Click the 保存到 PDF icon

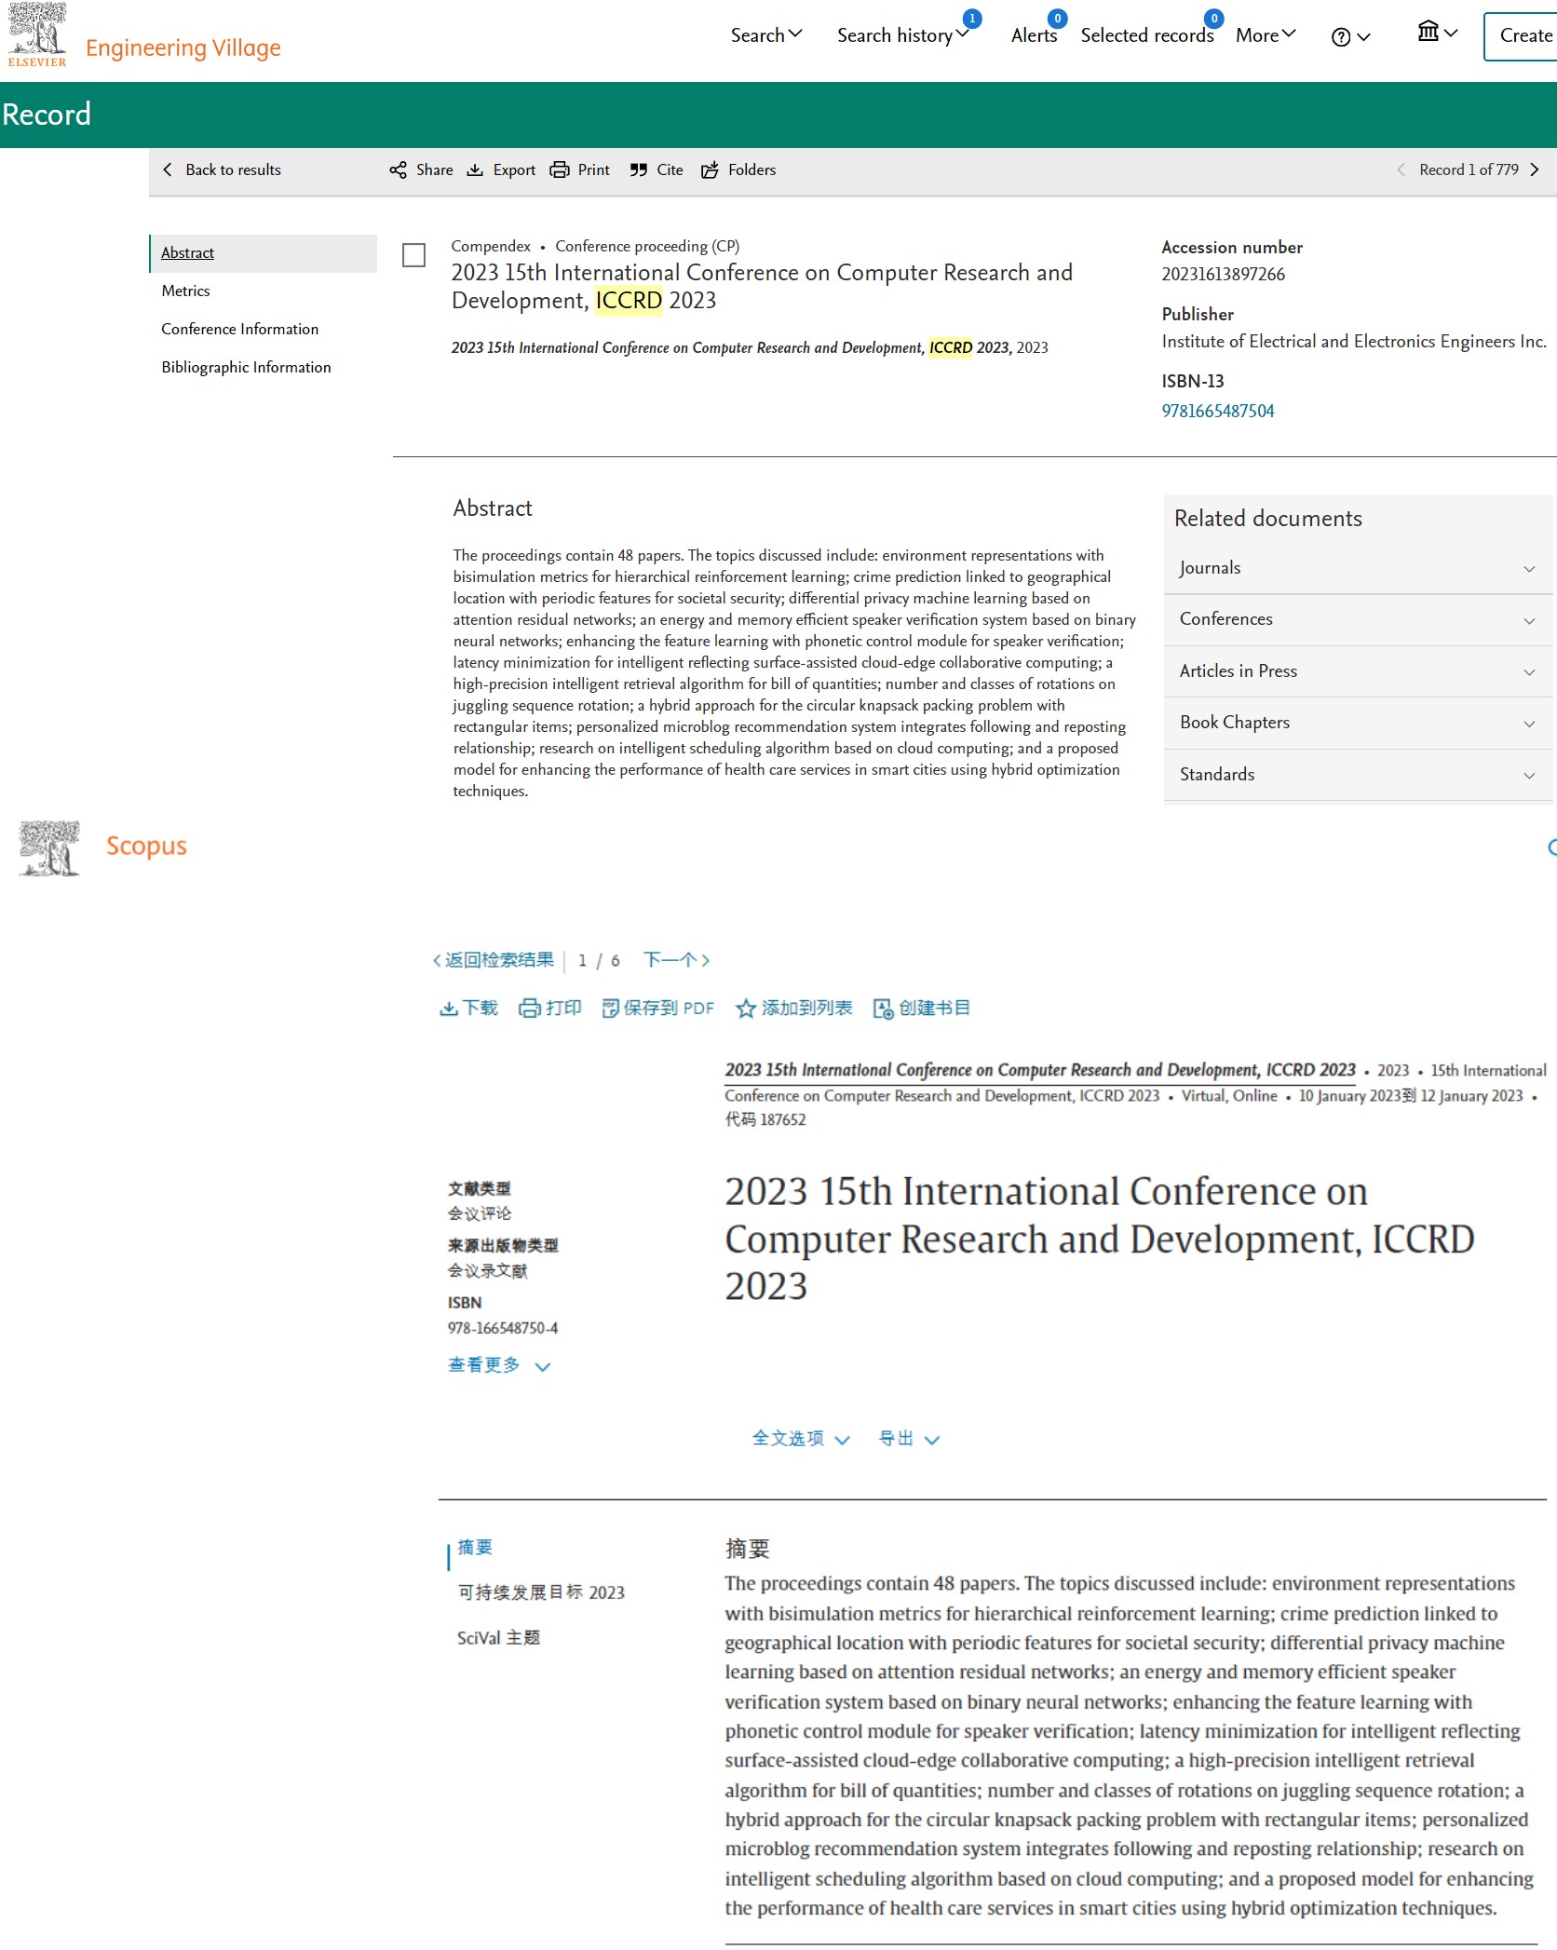pos(611,1009)
